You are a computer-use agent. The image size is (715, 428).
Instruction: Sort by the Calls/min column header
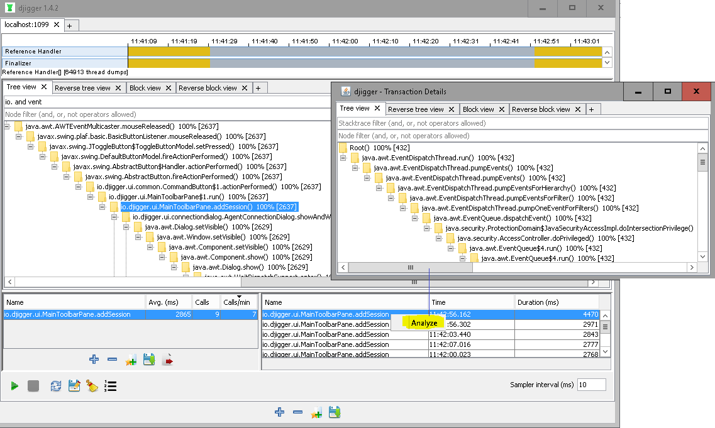240,302
